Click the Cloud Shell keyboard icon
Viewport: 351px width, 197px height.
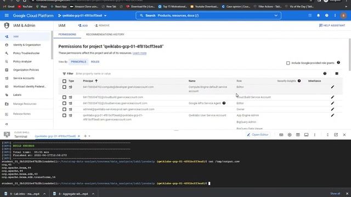[281, 135]
